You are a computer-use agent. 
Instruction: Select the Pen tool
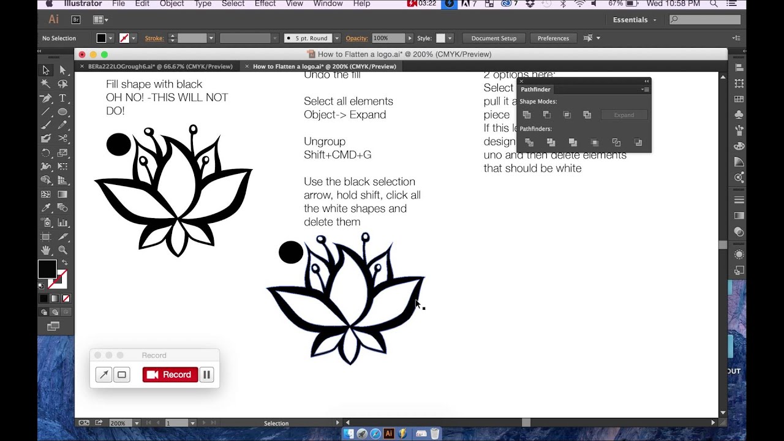click(46, 98)
